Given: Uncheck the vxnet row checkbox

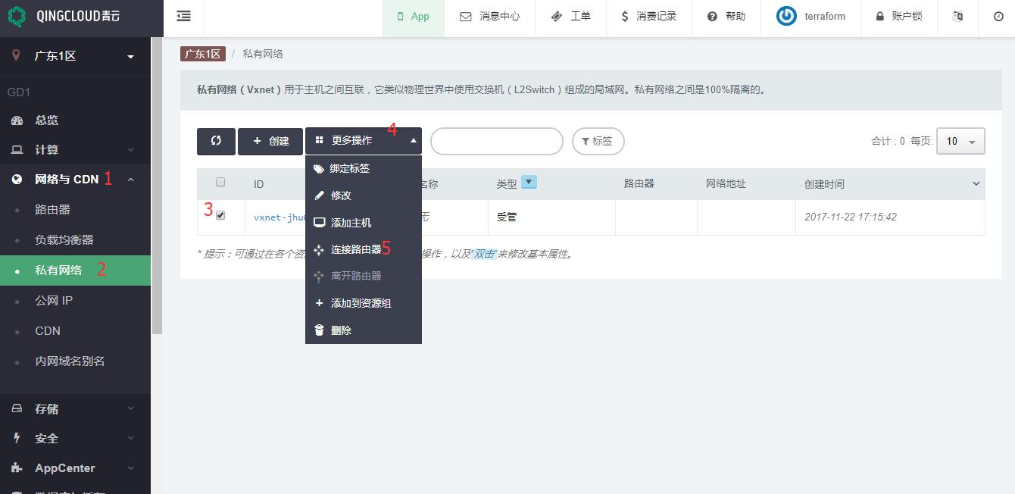Looking at the screenshot, I should (x=220, y=215).
